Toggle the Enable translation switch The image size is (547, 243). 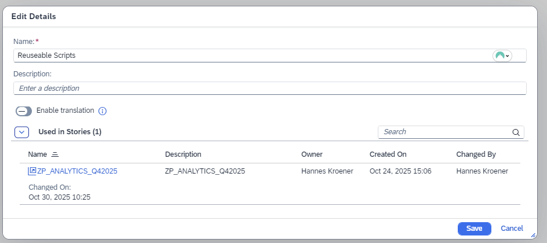click(x=24, y=111)
